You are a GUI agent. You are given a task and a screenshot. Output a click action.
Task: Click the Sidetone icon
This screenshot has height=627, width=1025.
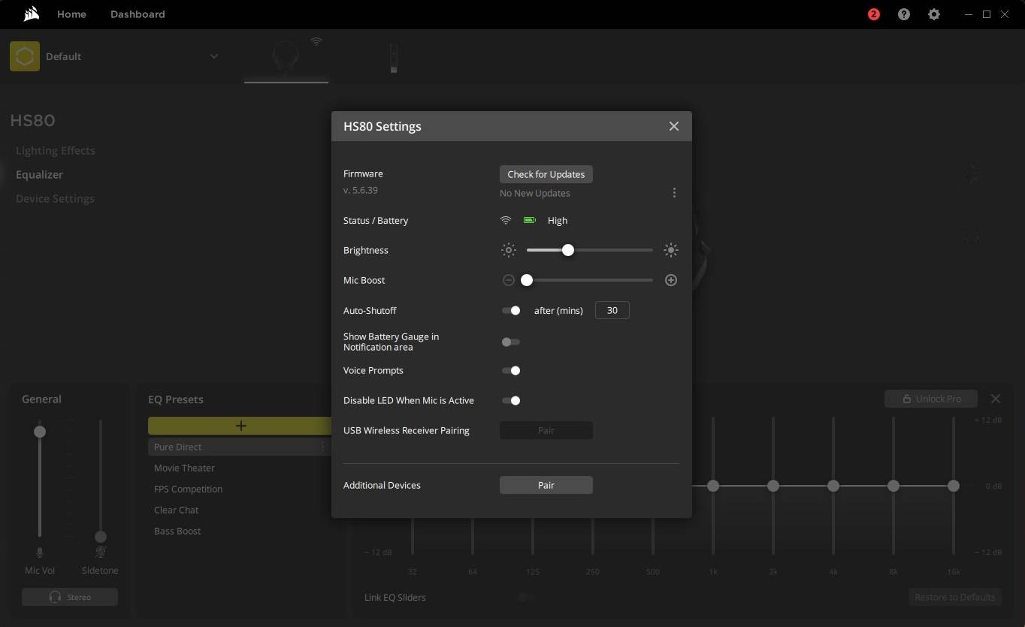click(x=100, y=553)
